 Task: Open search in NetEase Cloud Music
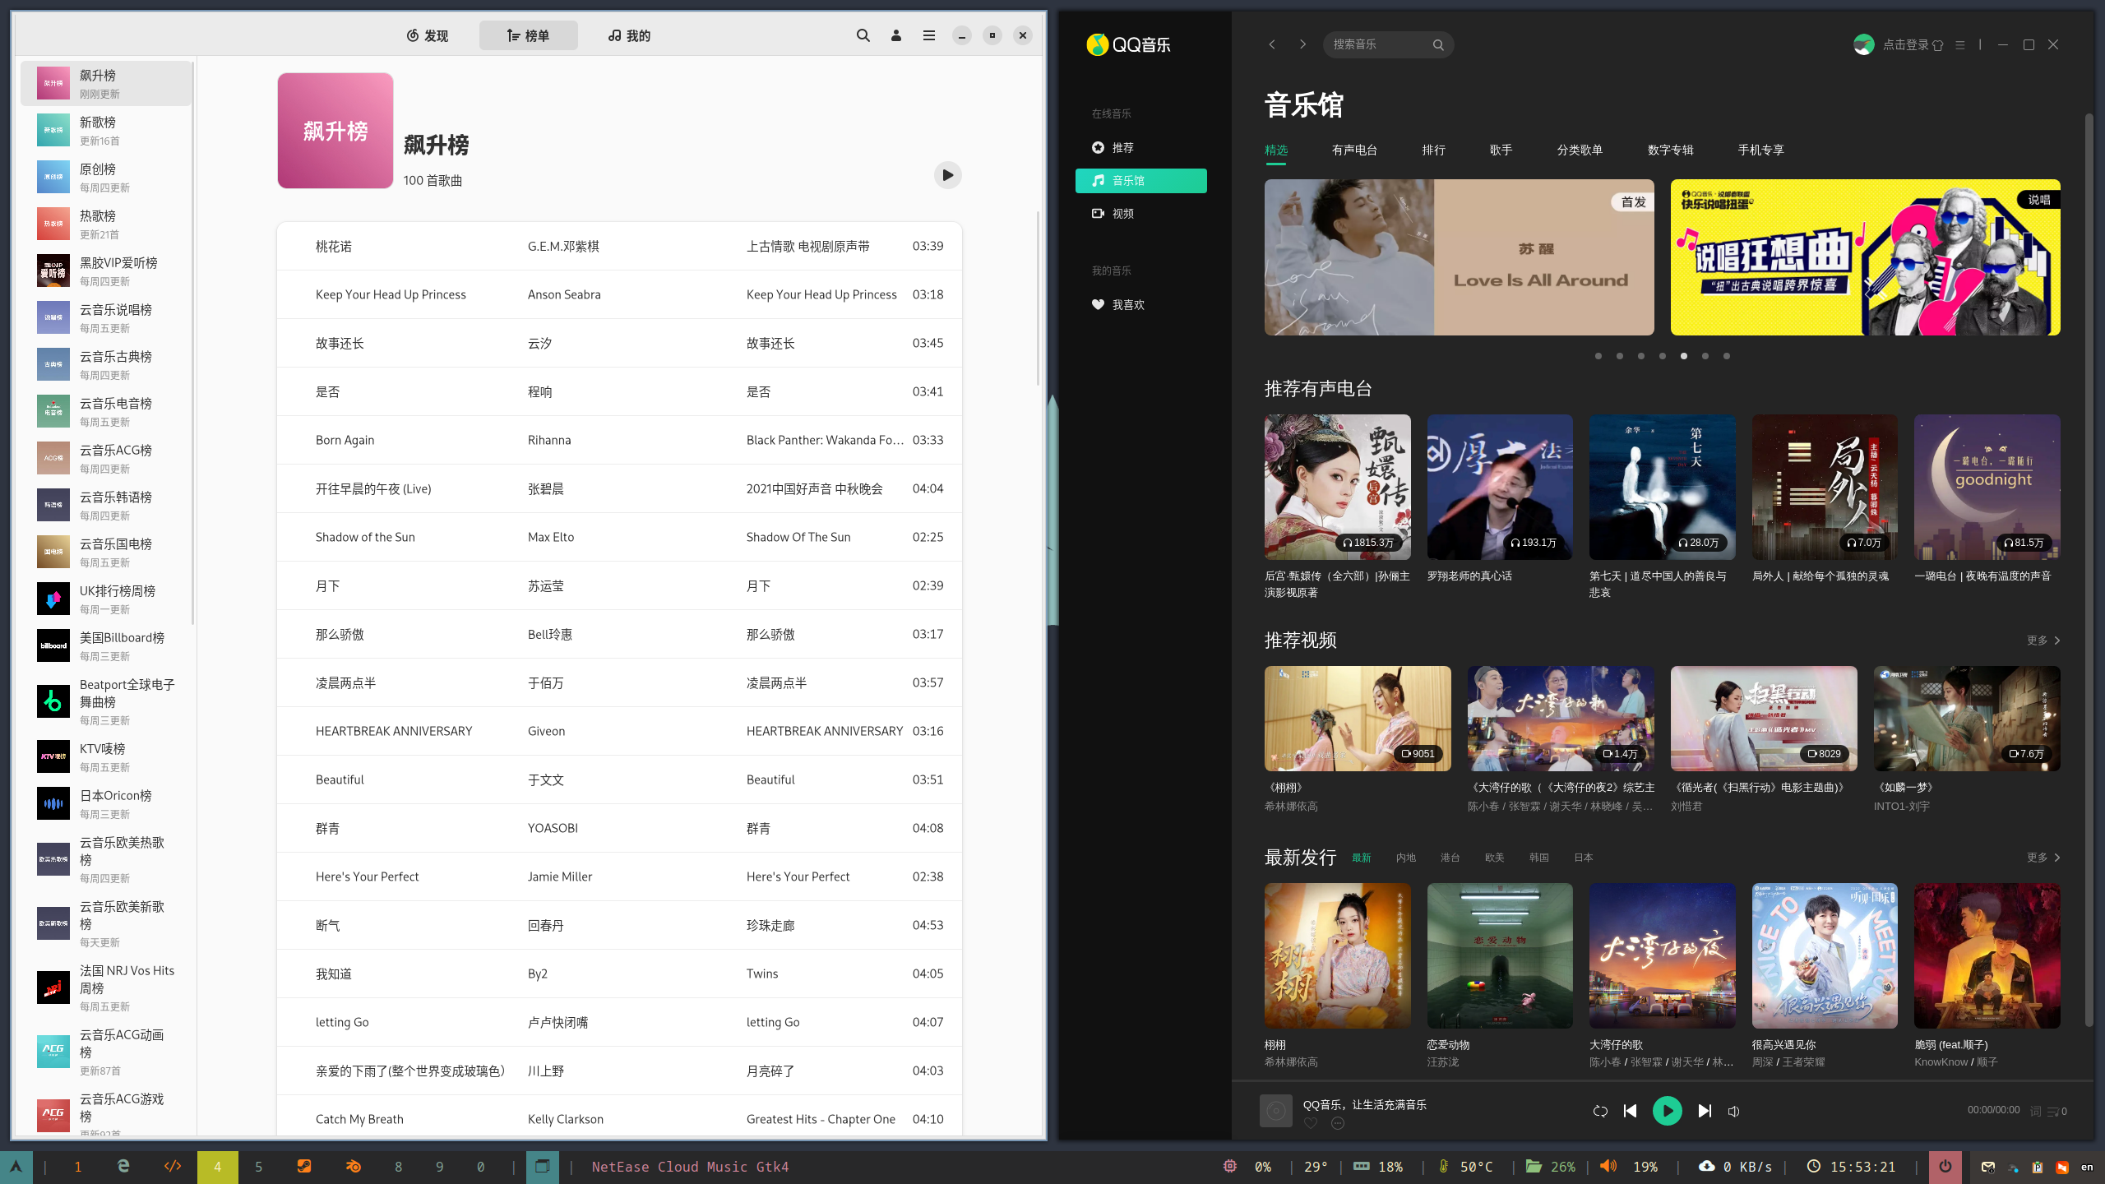tap(863, 35)
